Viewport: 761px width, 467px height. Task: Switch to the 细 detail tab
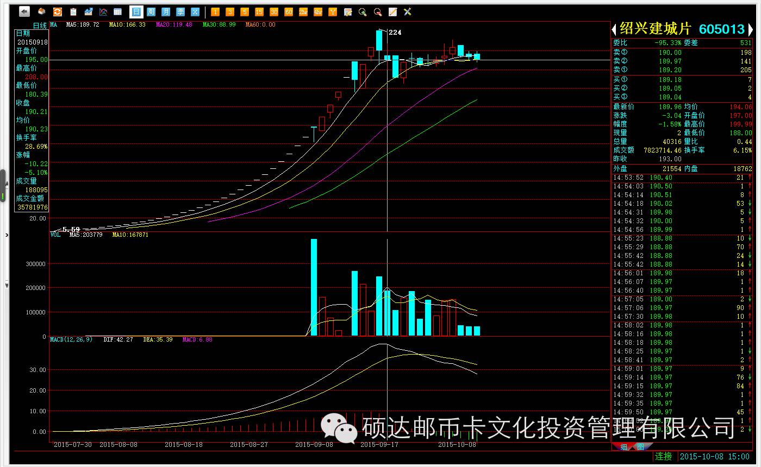point(624,446)
